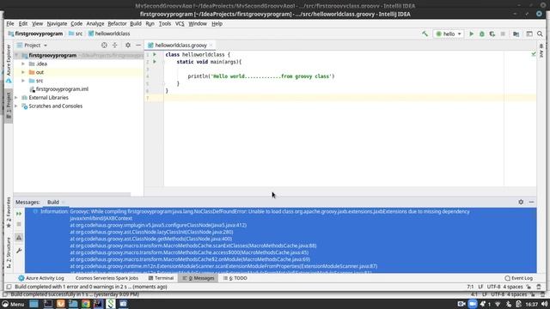Minimize the Messages panel

[531, 203]
